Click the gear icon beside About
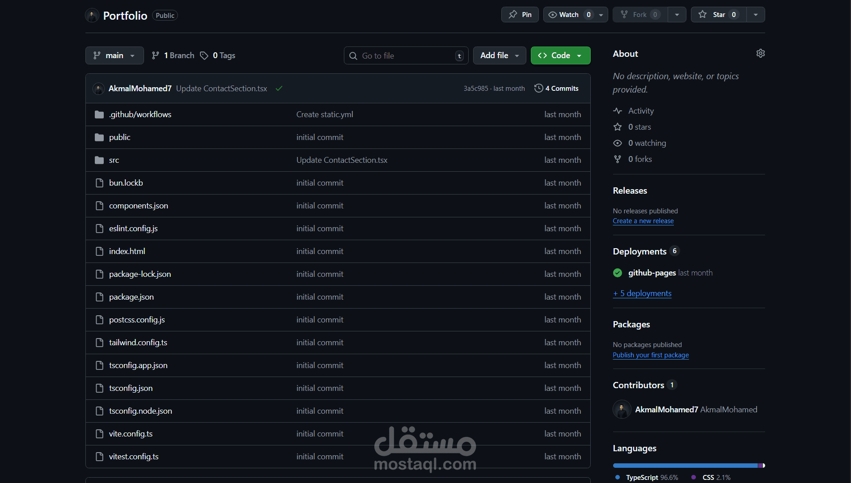 pyautogui.click(x=760, y=54)
